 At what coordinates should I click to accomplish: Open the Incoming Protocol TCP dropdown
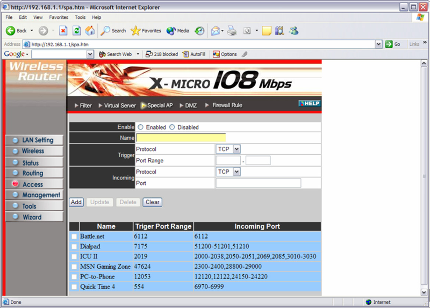pos(228,172)
